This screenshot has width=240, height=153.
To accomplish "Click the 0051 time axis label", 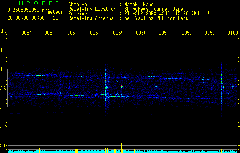I will coord(26,33).
